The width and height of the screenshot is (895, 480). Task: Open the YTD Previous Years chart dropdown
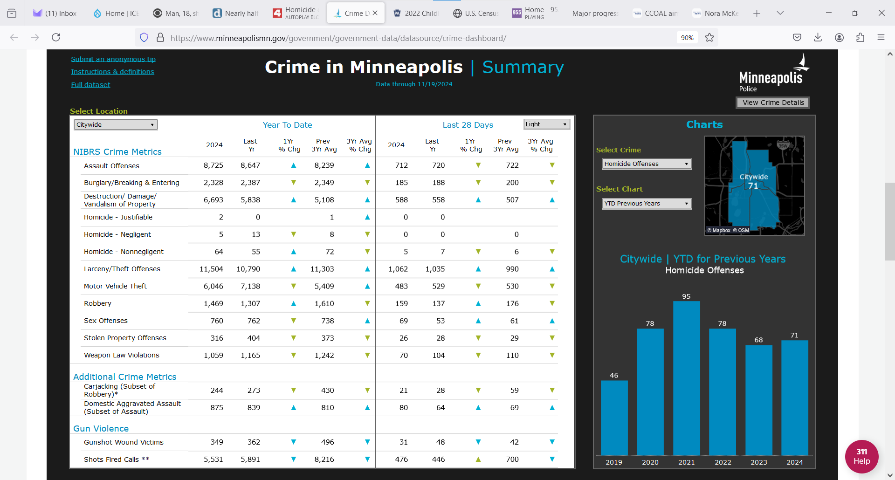(x=646, y=204)
